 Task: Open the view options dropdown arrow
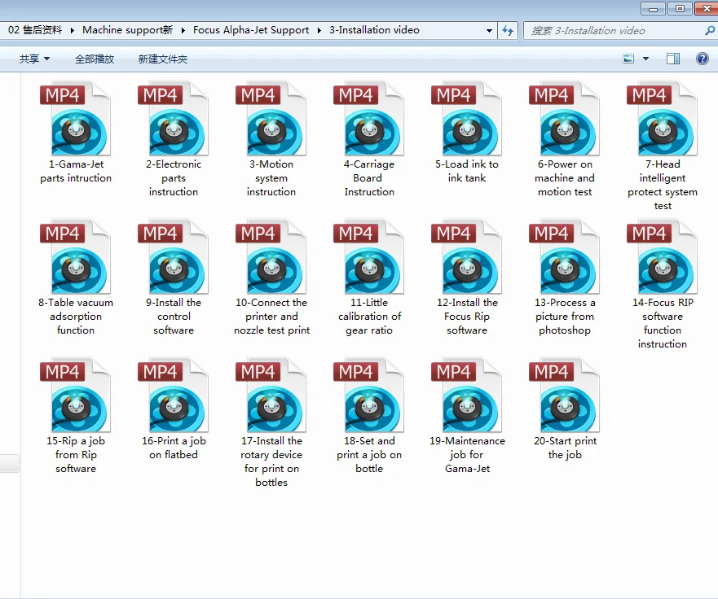point(645,59)
